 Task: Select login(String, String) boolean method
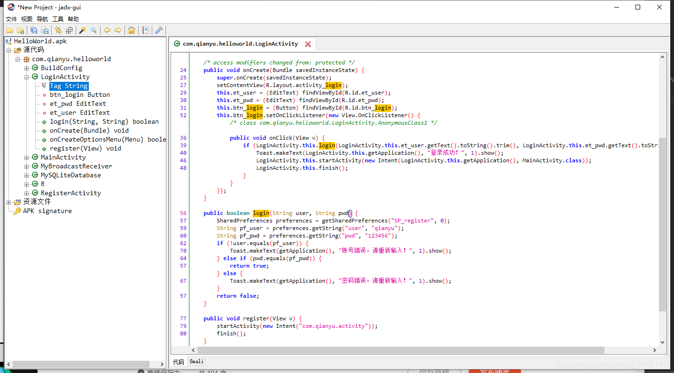[104, 121]
